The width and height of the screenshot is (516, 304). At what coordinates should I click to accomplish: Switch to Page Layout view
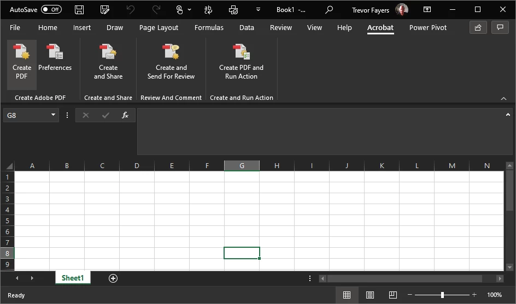click(370, 295)
